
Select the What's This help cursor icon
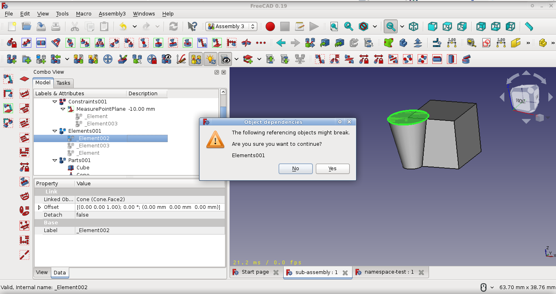click(x=192, y=26)
